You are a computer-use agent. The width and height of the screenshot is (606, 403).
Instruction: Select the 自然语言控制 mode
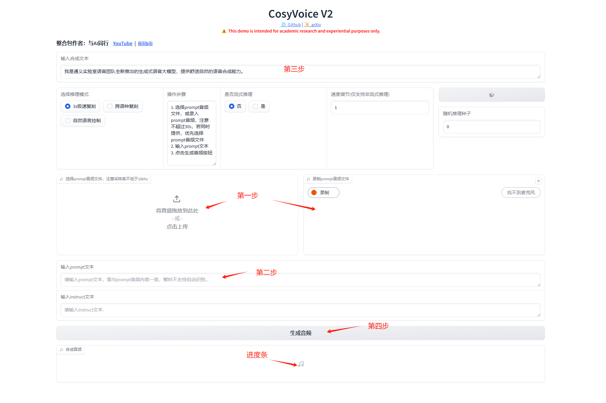83,121
